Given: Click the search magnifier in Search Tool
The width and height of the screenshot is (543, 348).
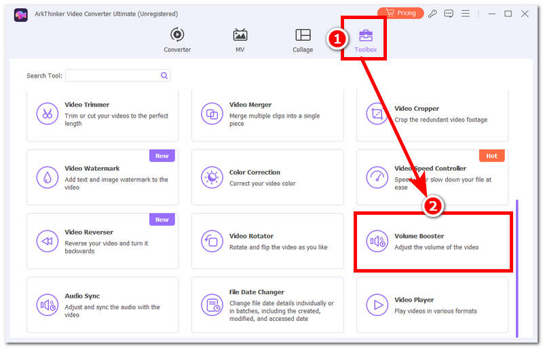Looking at the screenshot, I should click(x=164, y=75).
